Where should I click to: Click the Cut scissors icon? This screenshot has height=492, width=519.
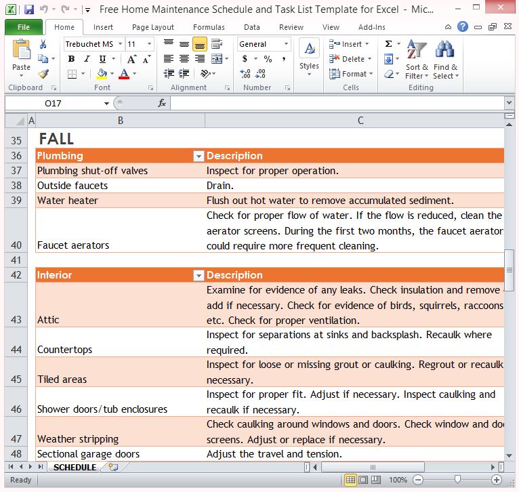point(43,44)
